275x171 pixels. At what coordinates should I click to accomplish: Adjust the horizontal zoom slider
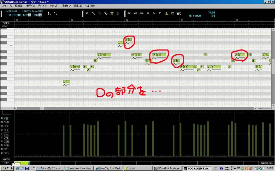261,108
